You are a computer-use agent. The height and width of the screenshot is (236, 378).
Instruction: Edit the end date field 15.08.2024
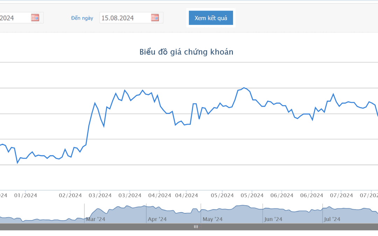point(125,18)
